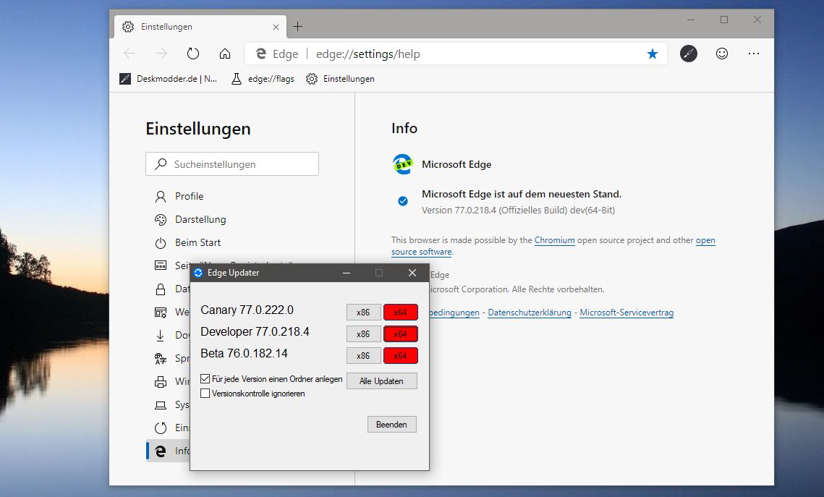
Task: Download Canary x86 build
Action: 363,312
